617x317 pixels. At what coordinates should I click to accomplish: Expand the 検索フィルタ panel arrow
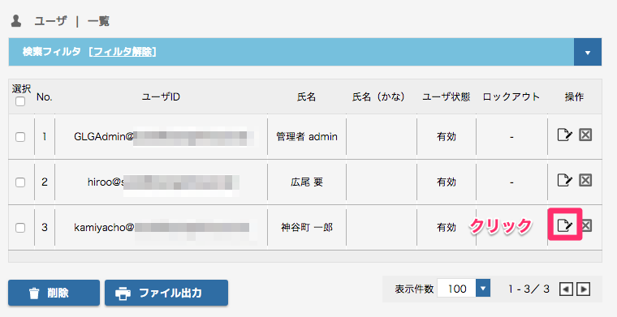tap(588, 52)
